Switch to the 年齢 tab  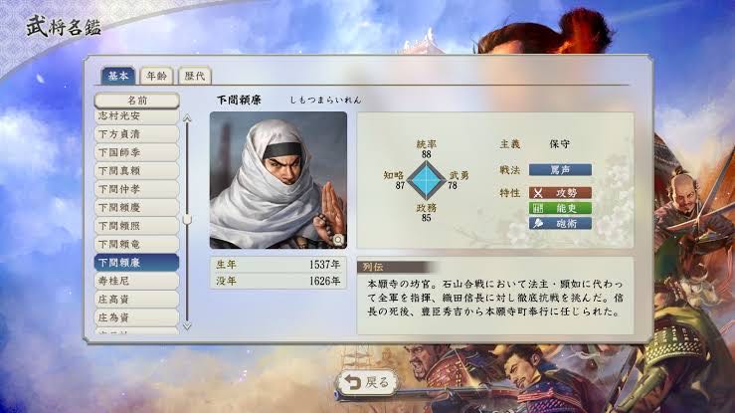(x=156, y=76)
